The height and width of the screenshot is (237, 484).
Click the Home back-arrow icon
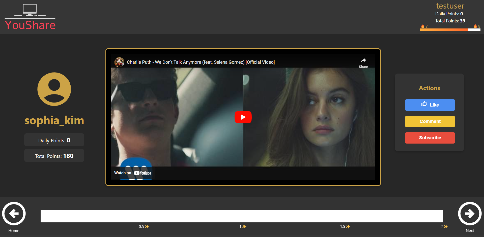pyautogui.click(x=14, y=214)
